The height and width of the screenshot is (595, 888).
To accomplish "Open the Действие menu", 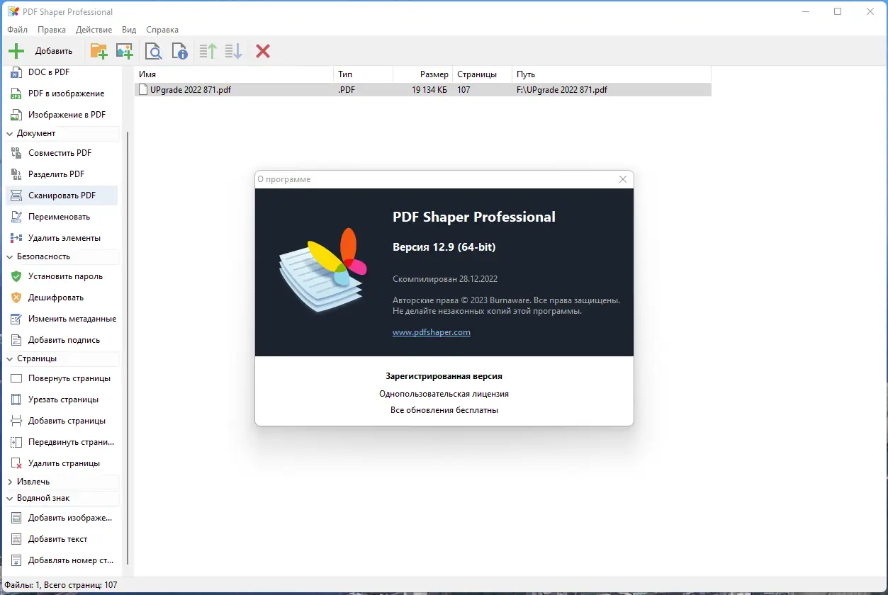I will point(93,29).
